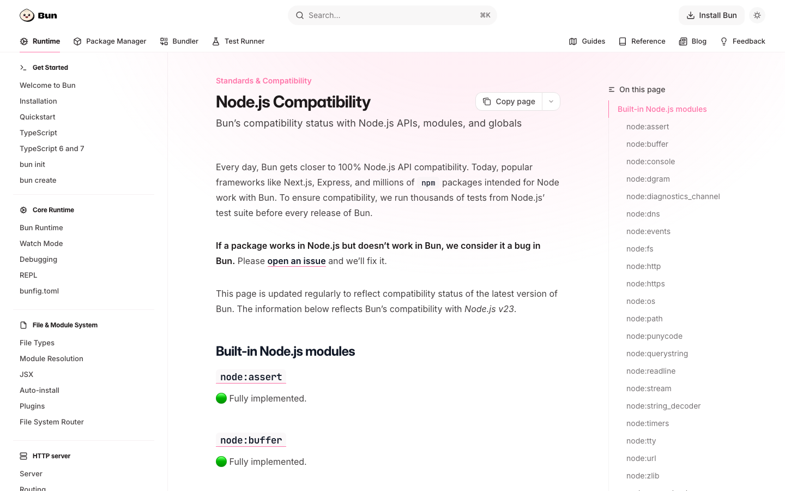
Task: Click the Install Bun button
Action: 711,15
